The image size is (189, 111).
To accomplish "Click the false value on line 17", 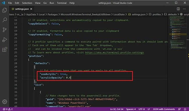I will click(55, 24).
